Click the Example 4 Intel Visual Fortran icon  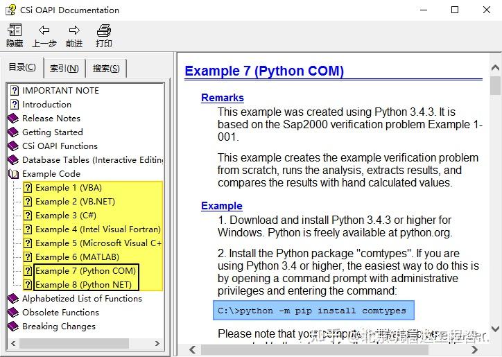pyautogui.click(x=28, y=229)
